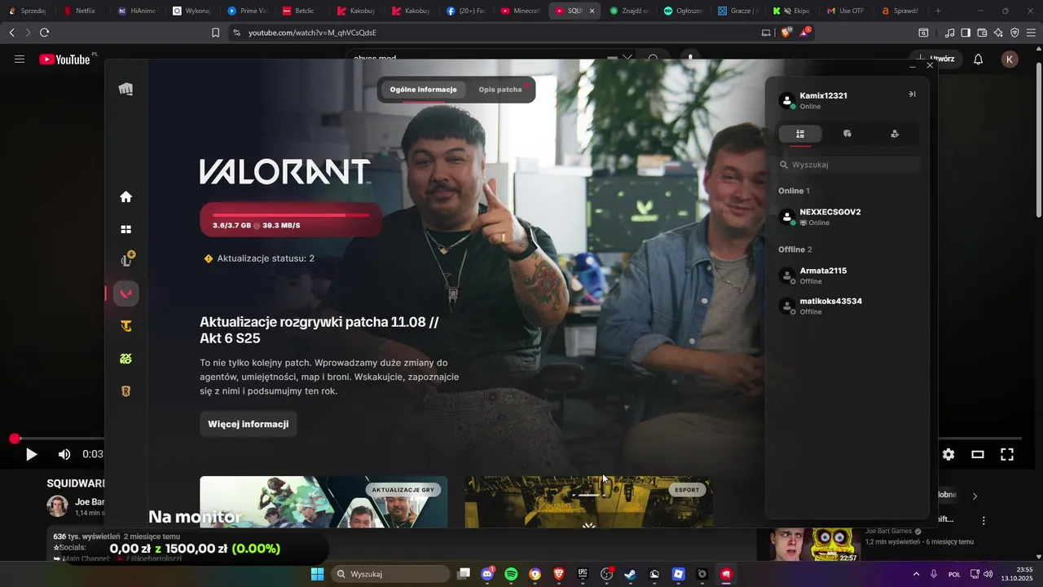The width and height of the screenshot is (1043, 587).
Task: Play the YouTube video
Action: point(31,455)
